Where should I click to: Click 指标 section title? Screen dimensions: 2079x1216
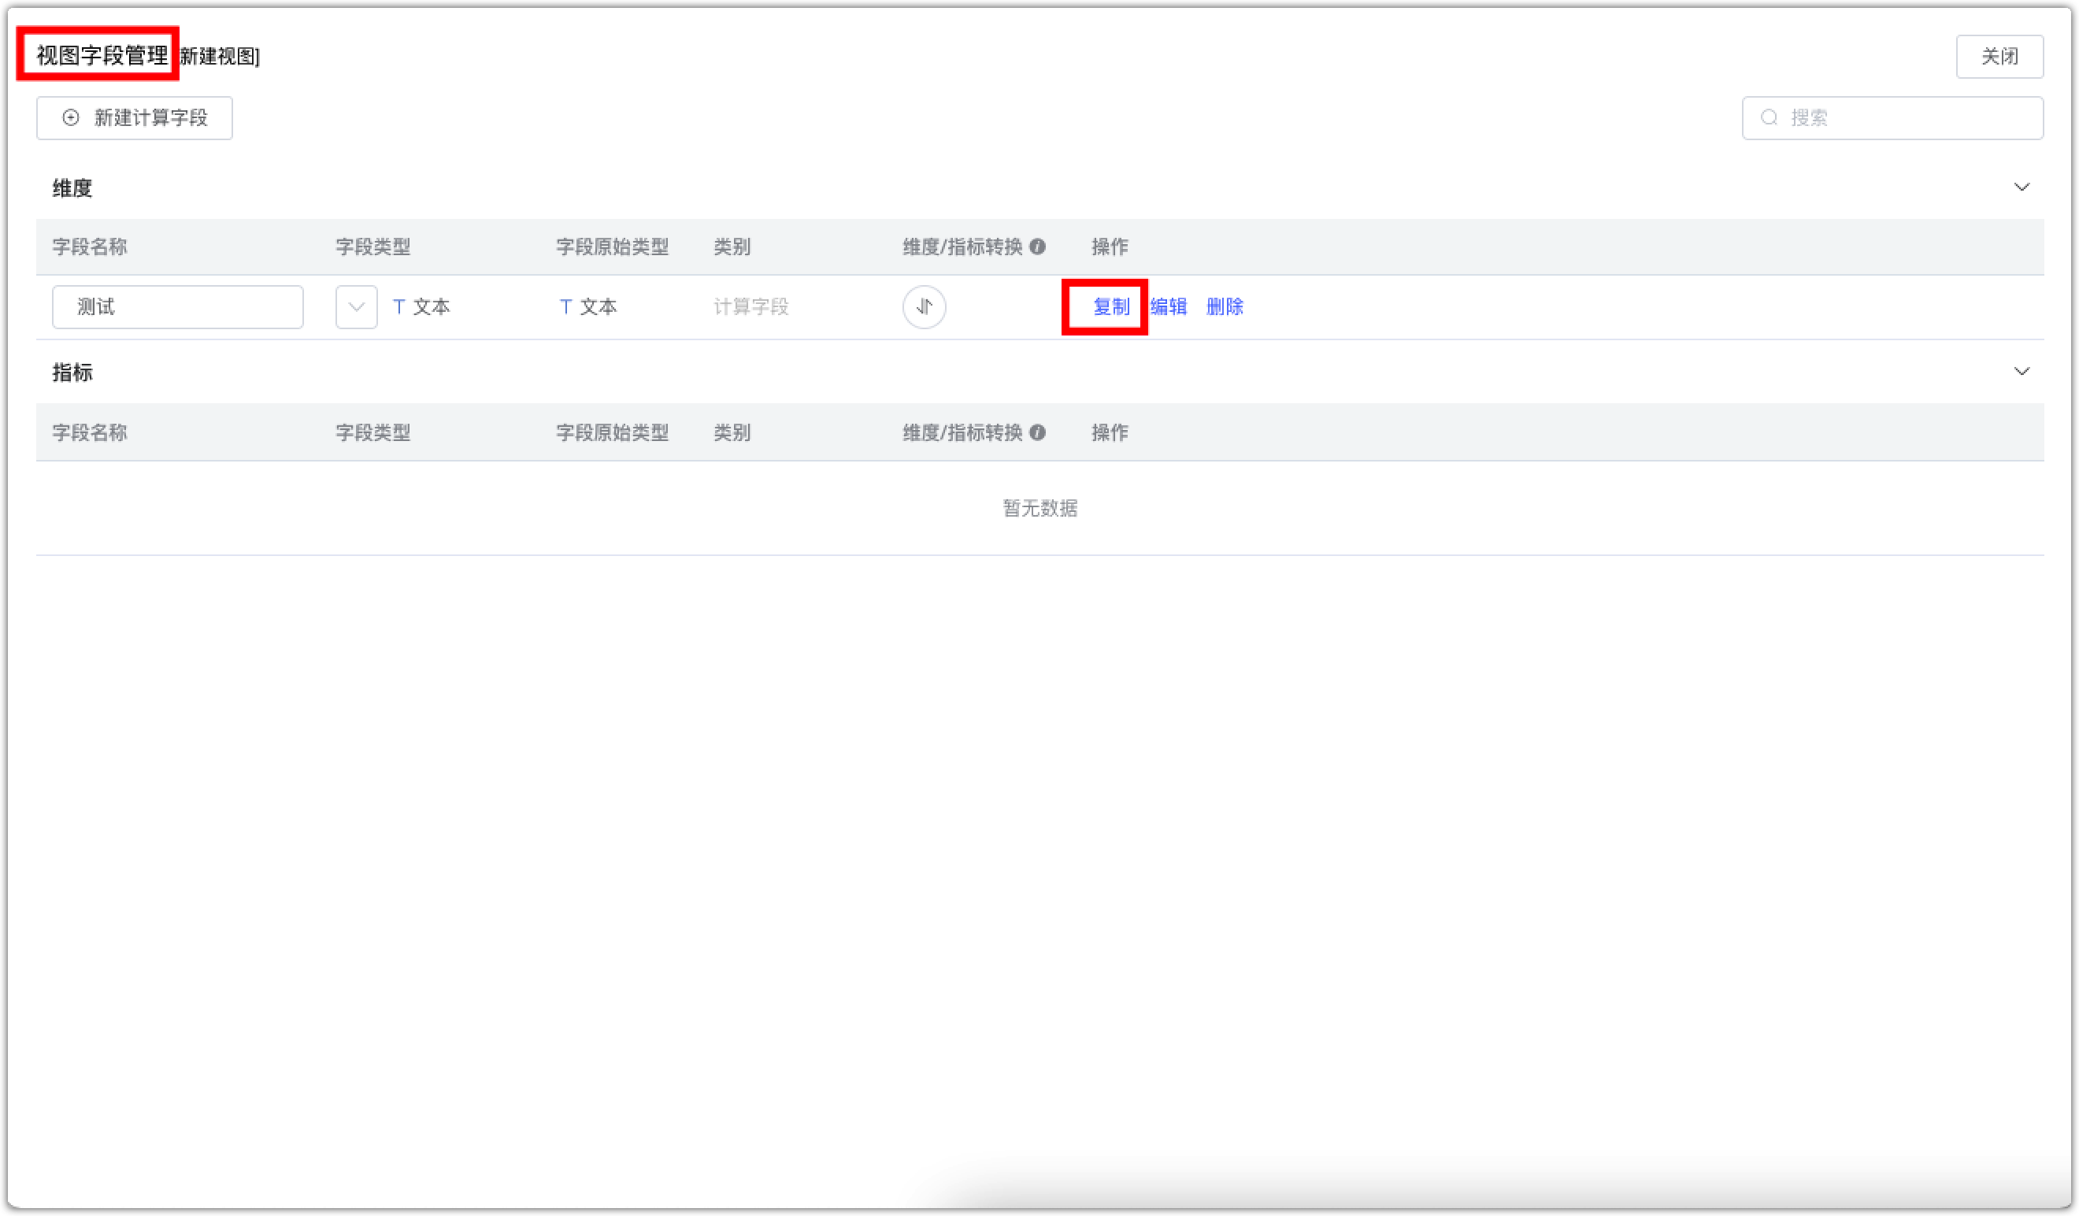[72, 372]
